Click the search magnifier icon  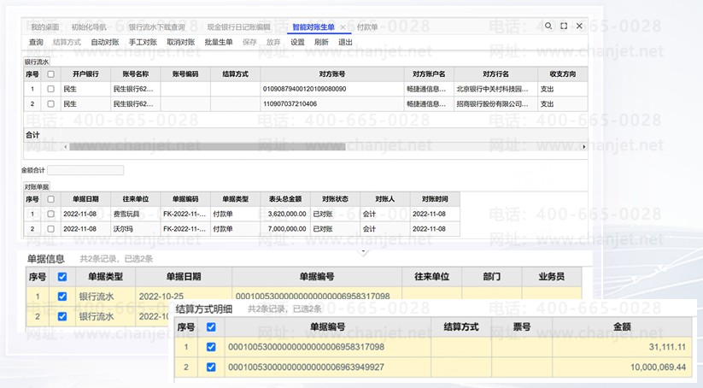click(548, 26)
